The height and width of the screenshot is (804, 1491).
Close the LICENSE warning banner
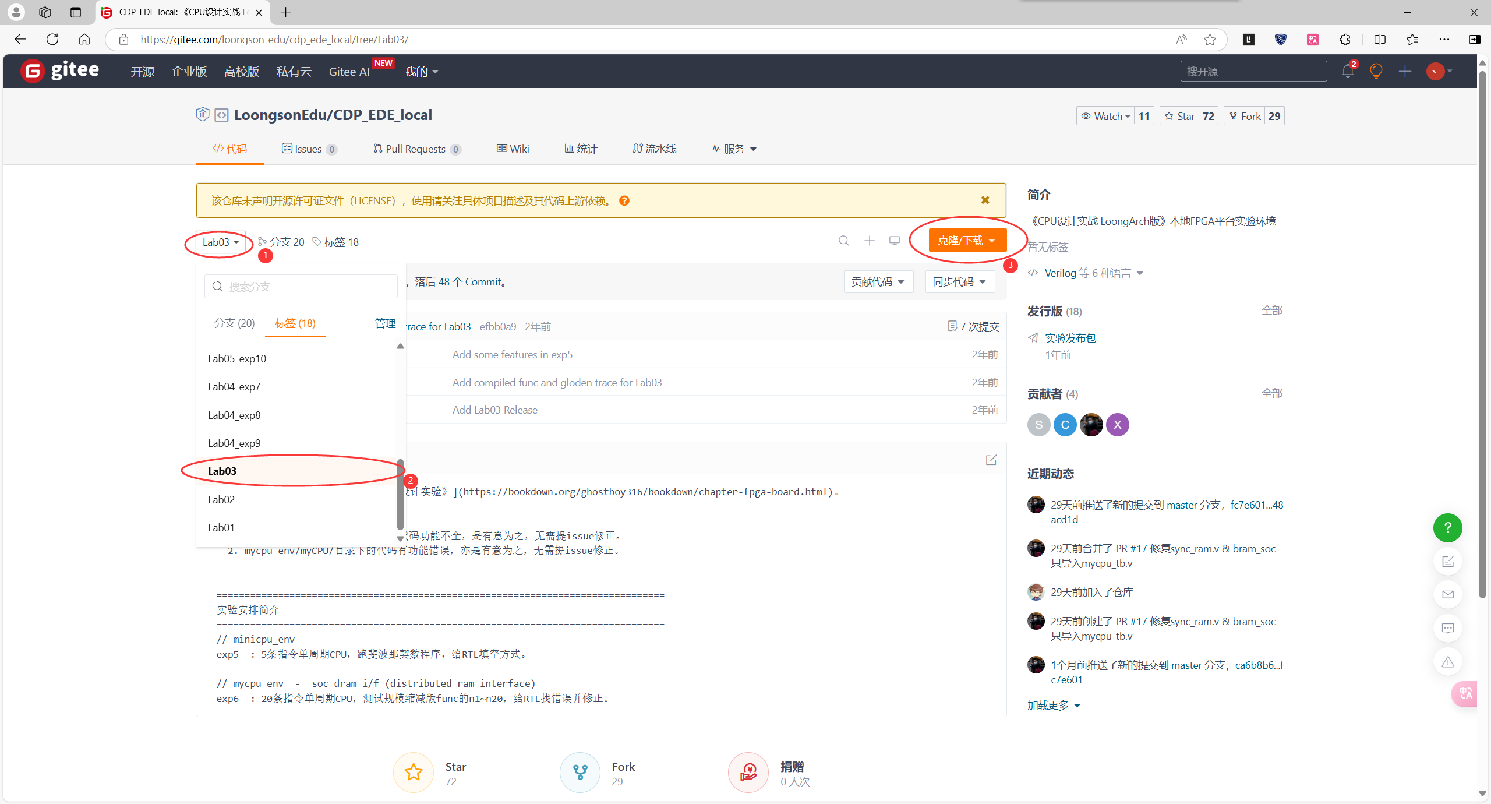point(985,200)
